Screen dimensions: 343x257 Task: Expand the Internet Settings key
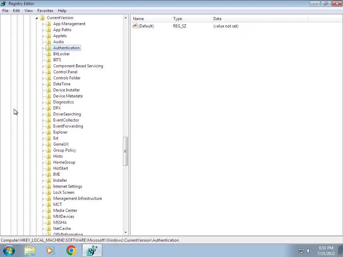point(43,187)
